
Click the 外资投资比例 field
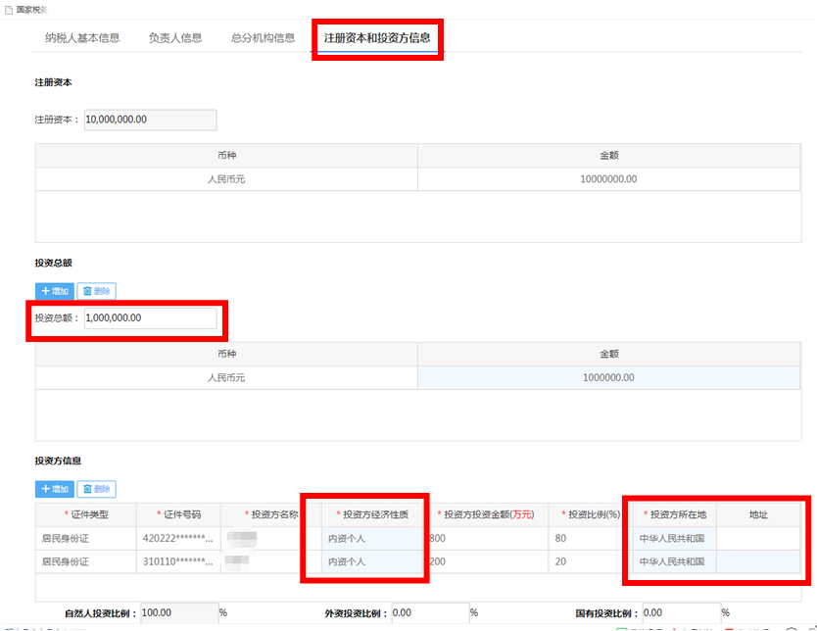coord(430,613)
